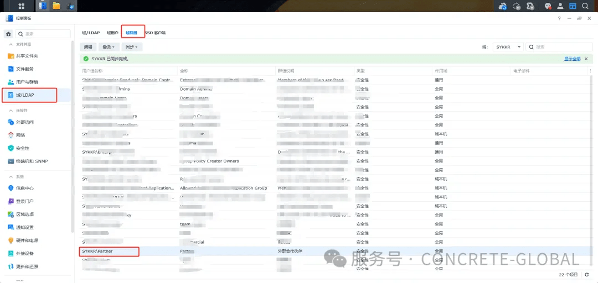Open the notifications chat bubble icon
Viewport: 598px width, 283px height.
click(548, 6)
